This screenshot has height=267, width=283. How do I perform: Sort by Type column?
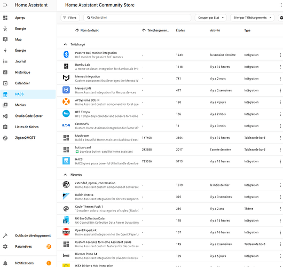[x=247, y=30]
